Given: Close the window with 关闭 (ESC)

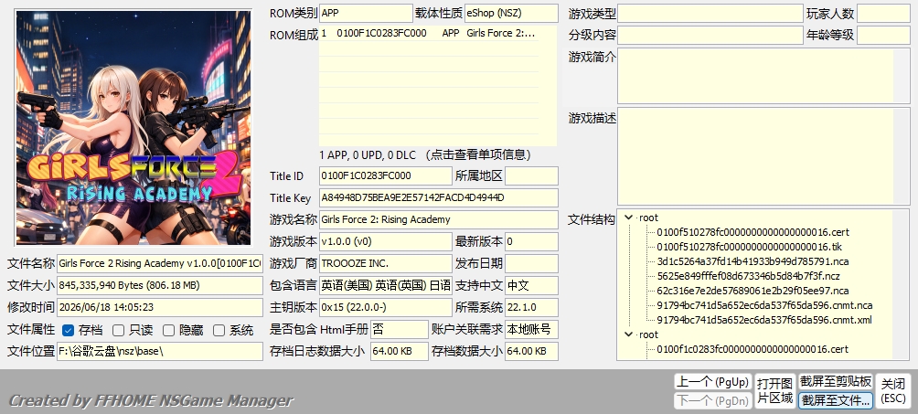Looking at the screenshot, I should pos(893,391).
